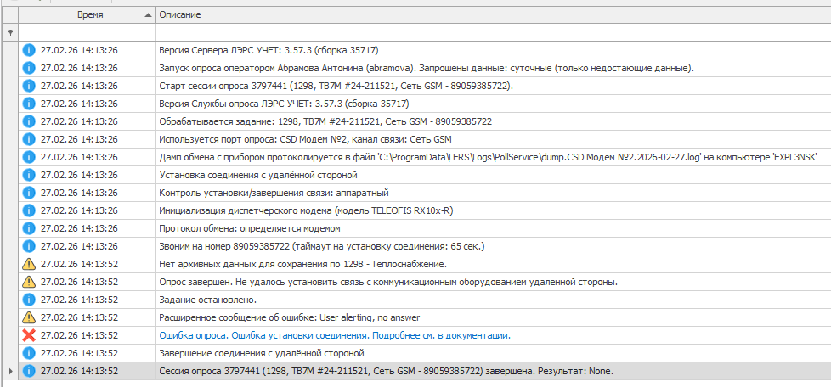This screenshot has height=387, width=831.
Task: Click warning icon beside Расширенное сообщение об ошибке
Action: 28,317
